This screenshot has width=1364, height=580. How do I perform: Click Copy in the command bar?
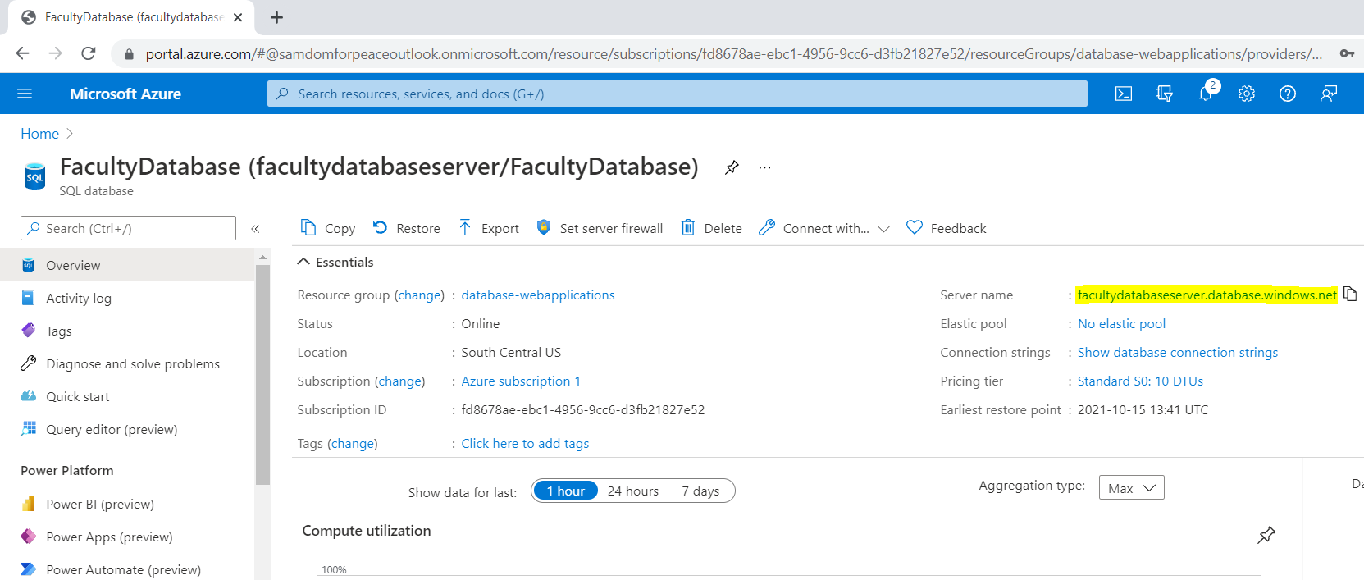tap(328, 228)
